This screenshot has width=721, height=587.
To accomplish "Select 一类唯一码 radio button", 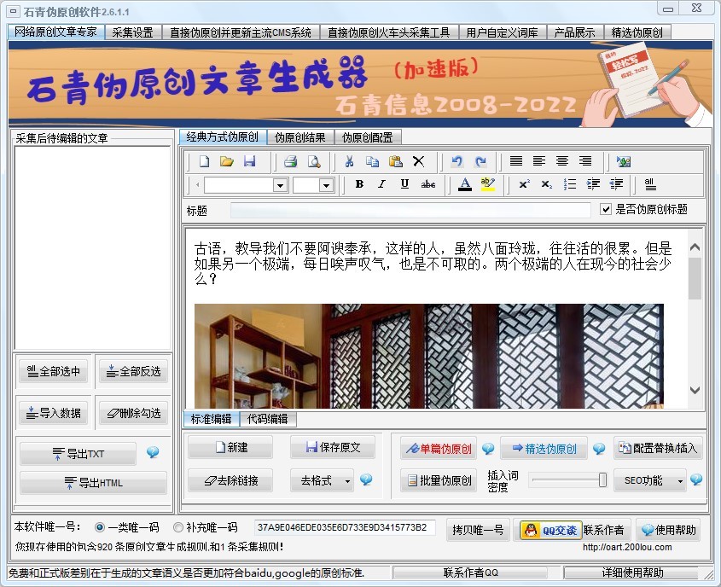I will click(x=99, y=527).
